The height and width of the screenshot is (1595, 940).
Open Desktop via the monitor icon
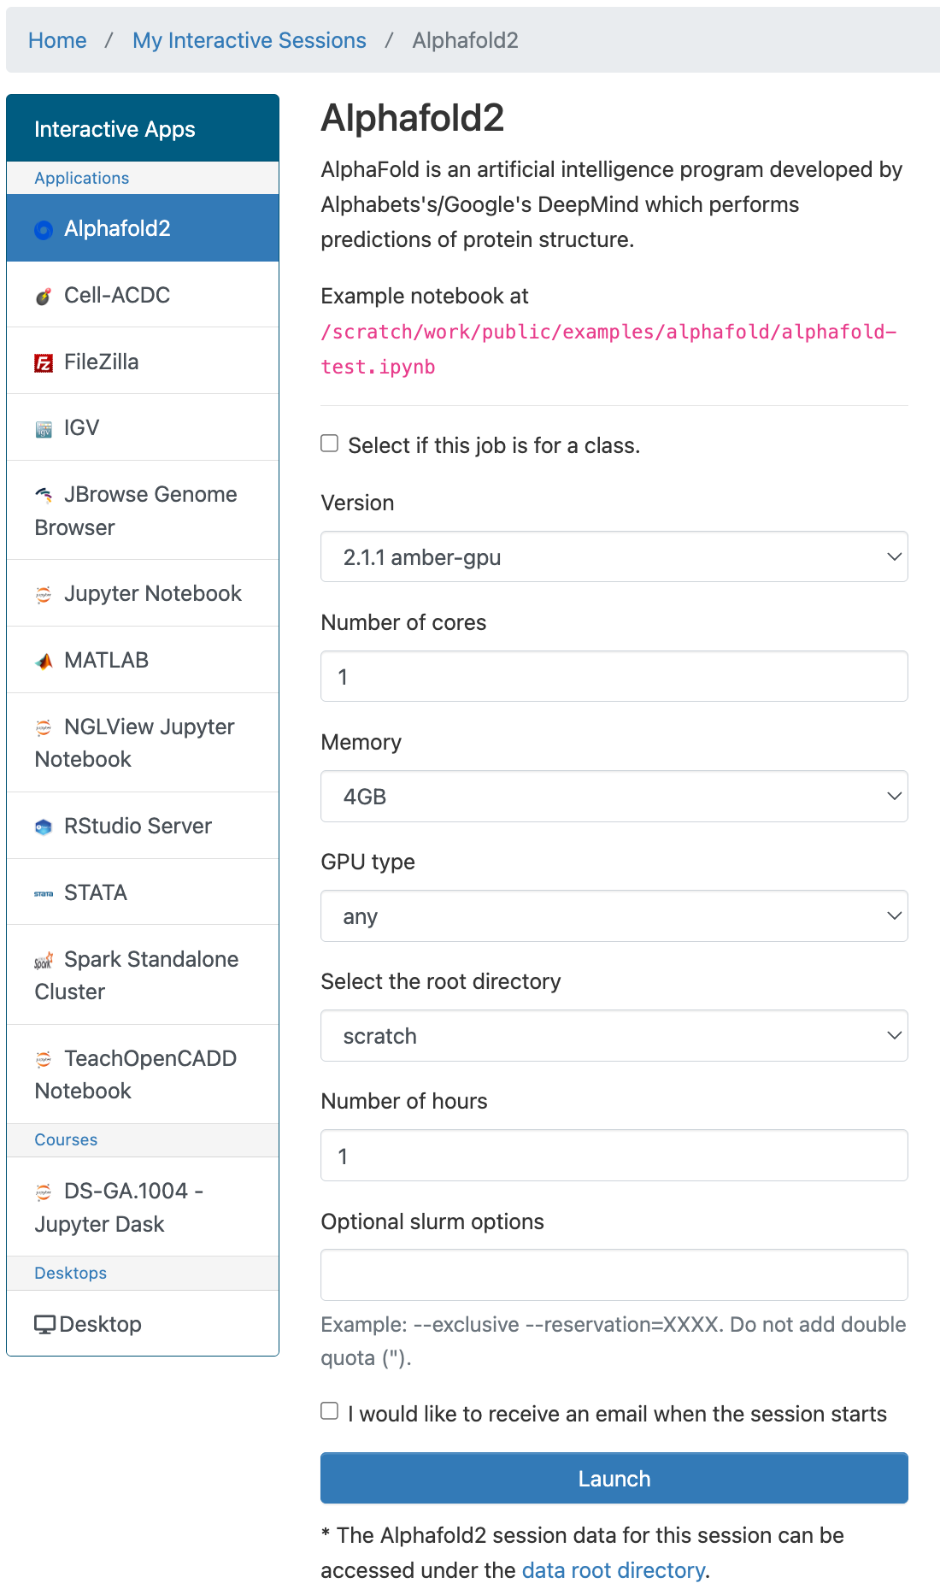[45, 1325]
